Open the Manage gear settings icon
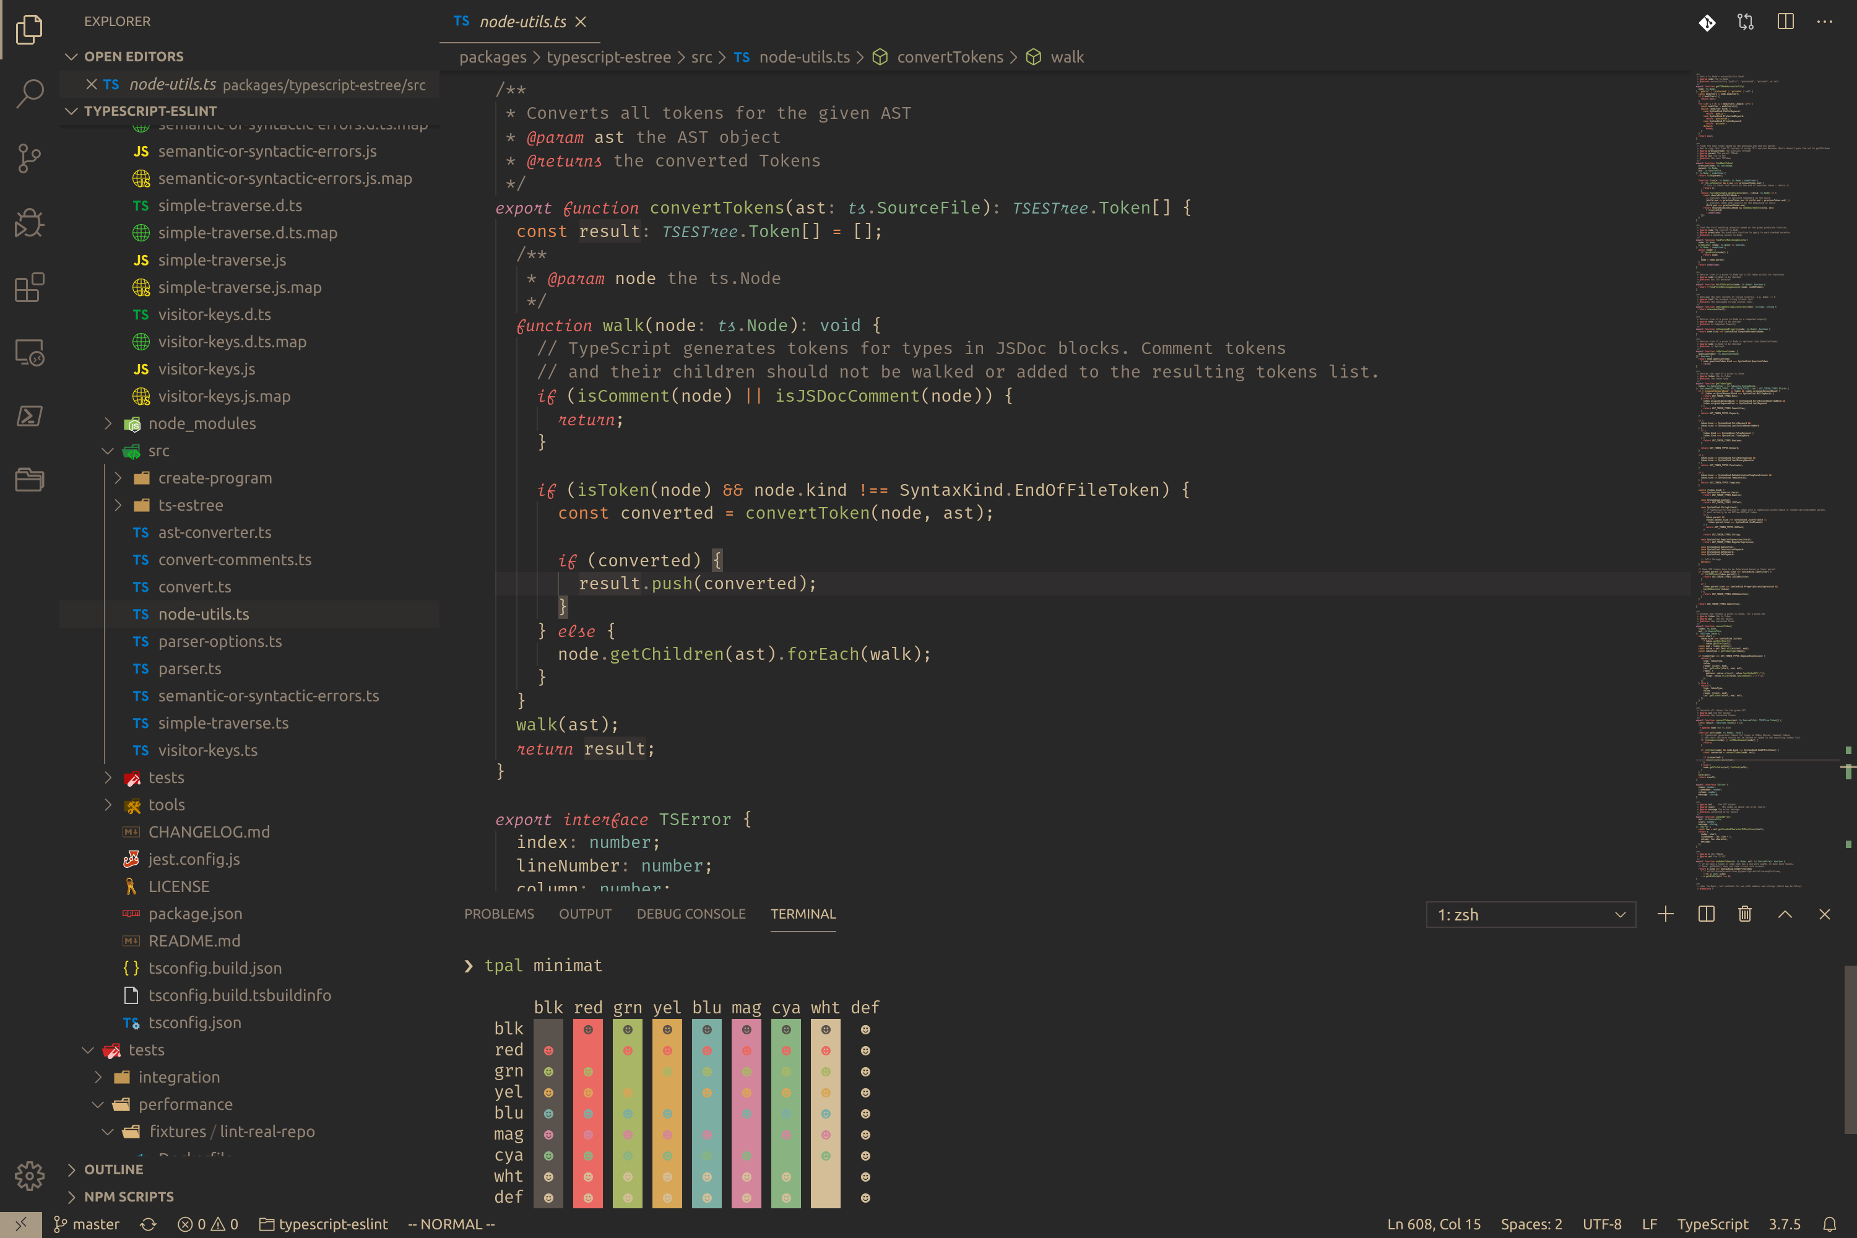Image resolution: width=1857 pixels, height=1238 pixels. 29,1175
